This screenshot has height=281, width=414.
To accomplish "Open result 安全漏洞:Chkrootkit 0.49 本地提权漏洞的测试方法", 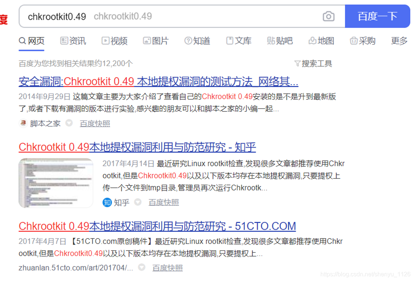I will (x=159, y=82).
